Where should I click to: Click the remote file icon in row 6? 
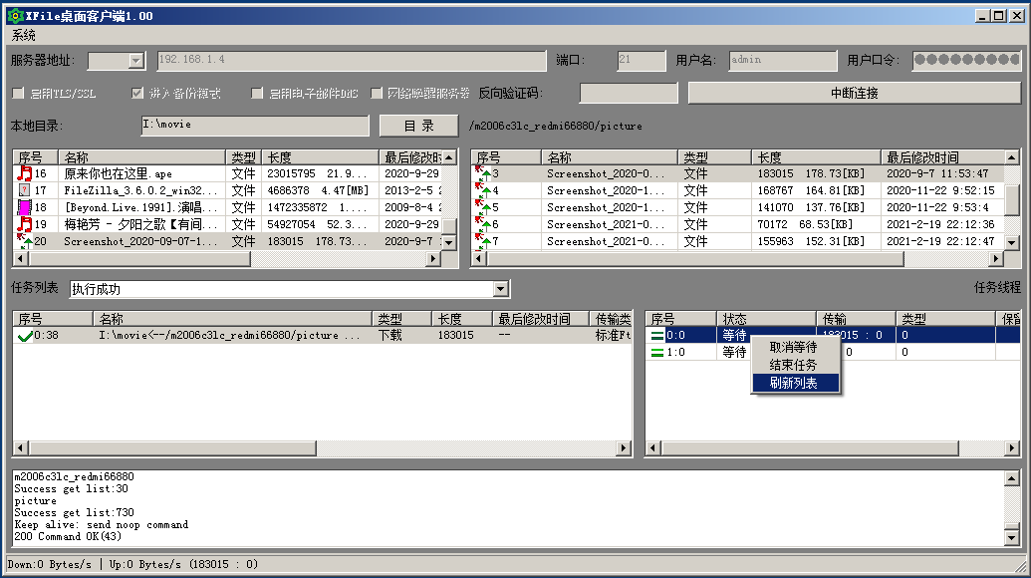[482, 224]
